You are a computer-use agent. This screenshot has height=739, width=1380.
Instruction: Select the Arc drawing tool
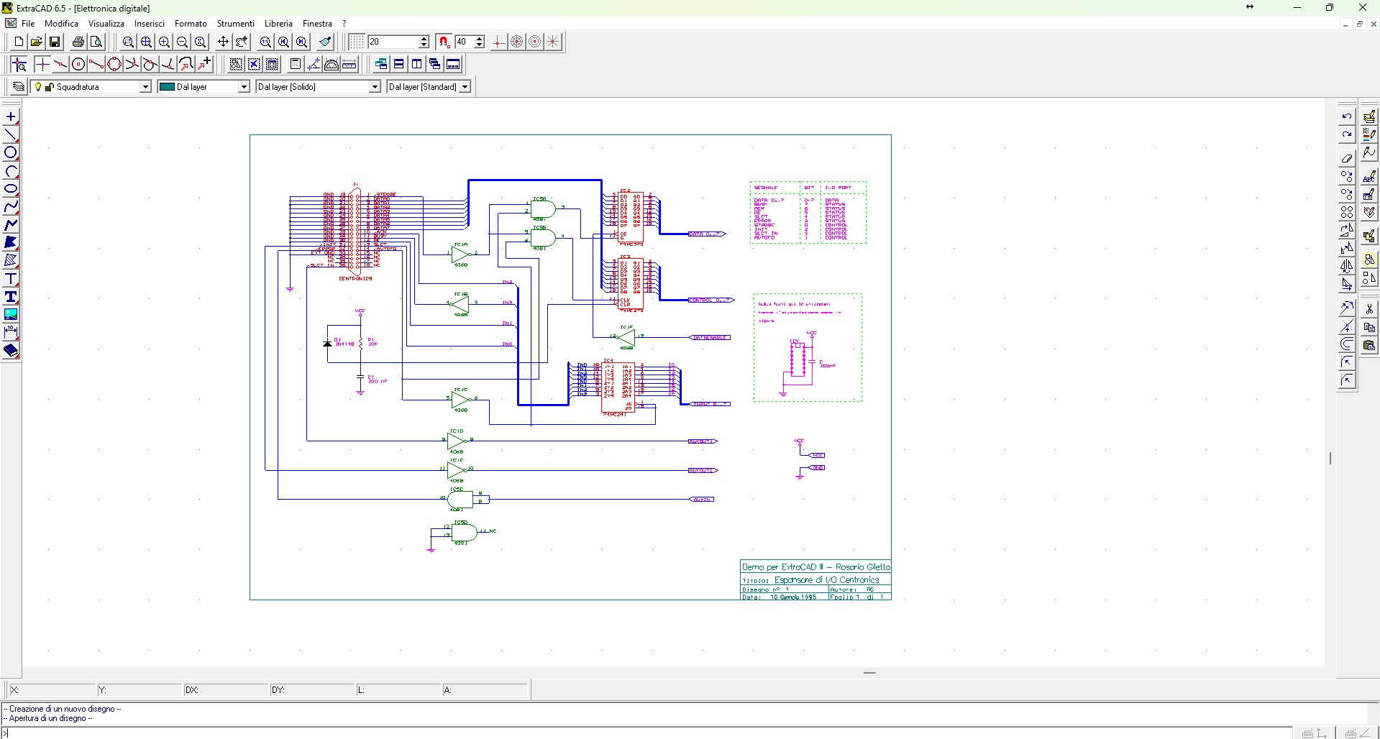(11, 170)
